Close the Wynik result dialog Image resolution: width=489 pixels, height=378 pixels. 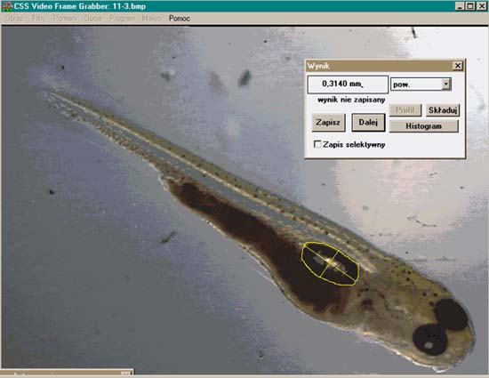(458, 66)
